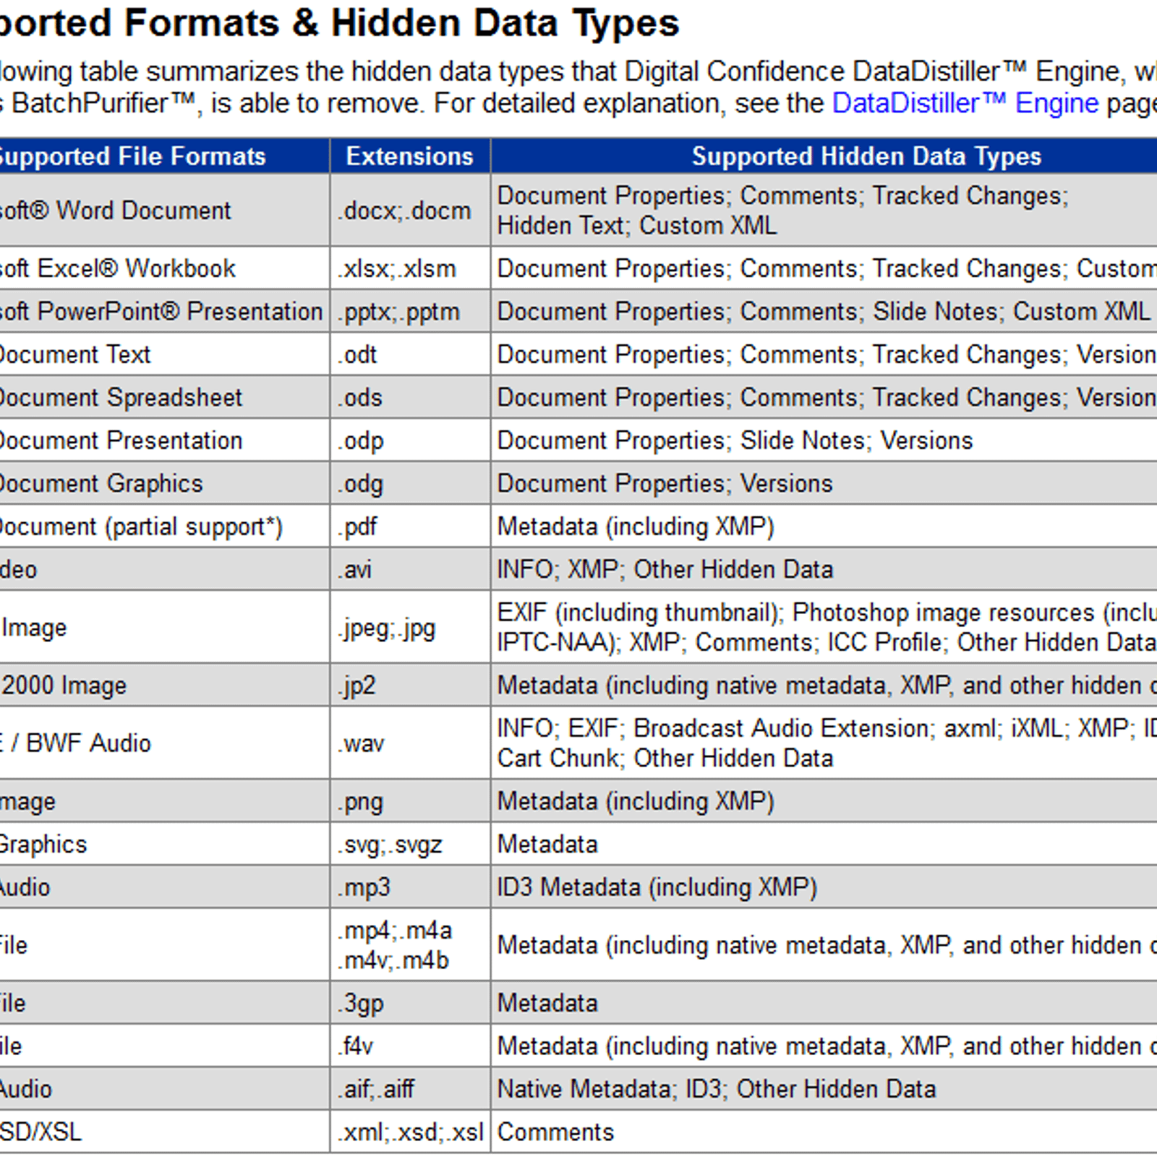Click the Supported Hidden Data Types header

pos(824,156)
